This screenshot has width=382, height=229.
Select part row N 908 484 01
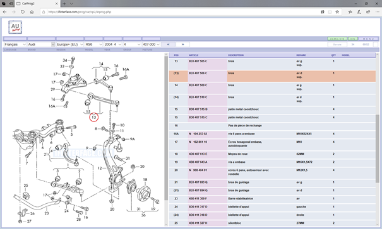[x=272, y=172]
